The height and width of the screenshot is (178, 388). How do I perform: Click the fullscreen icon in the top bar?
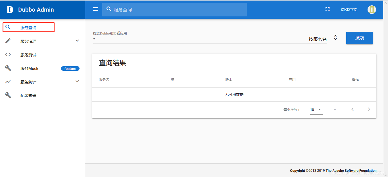click(x=327, y=9)
